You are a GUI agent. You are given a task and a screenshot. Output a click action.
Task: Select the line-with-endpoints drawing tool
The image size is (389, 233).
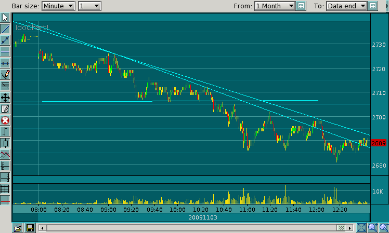5,40
